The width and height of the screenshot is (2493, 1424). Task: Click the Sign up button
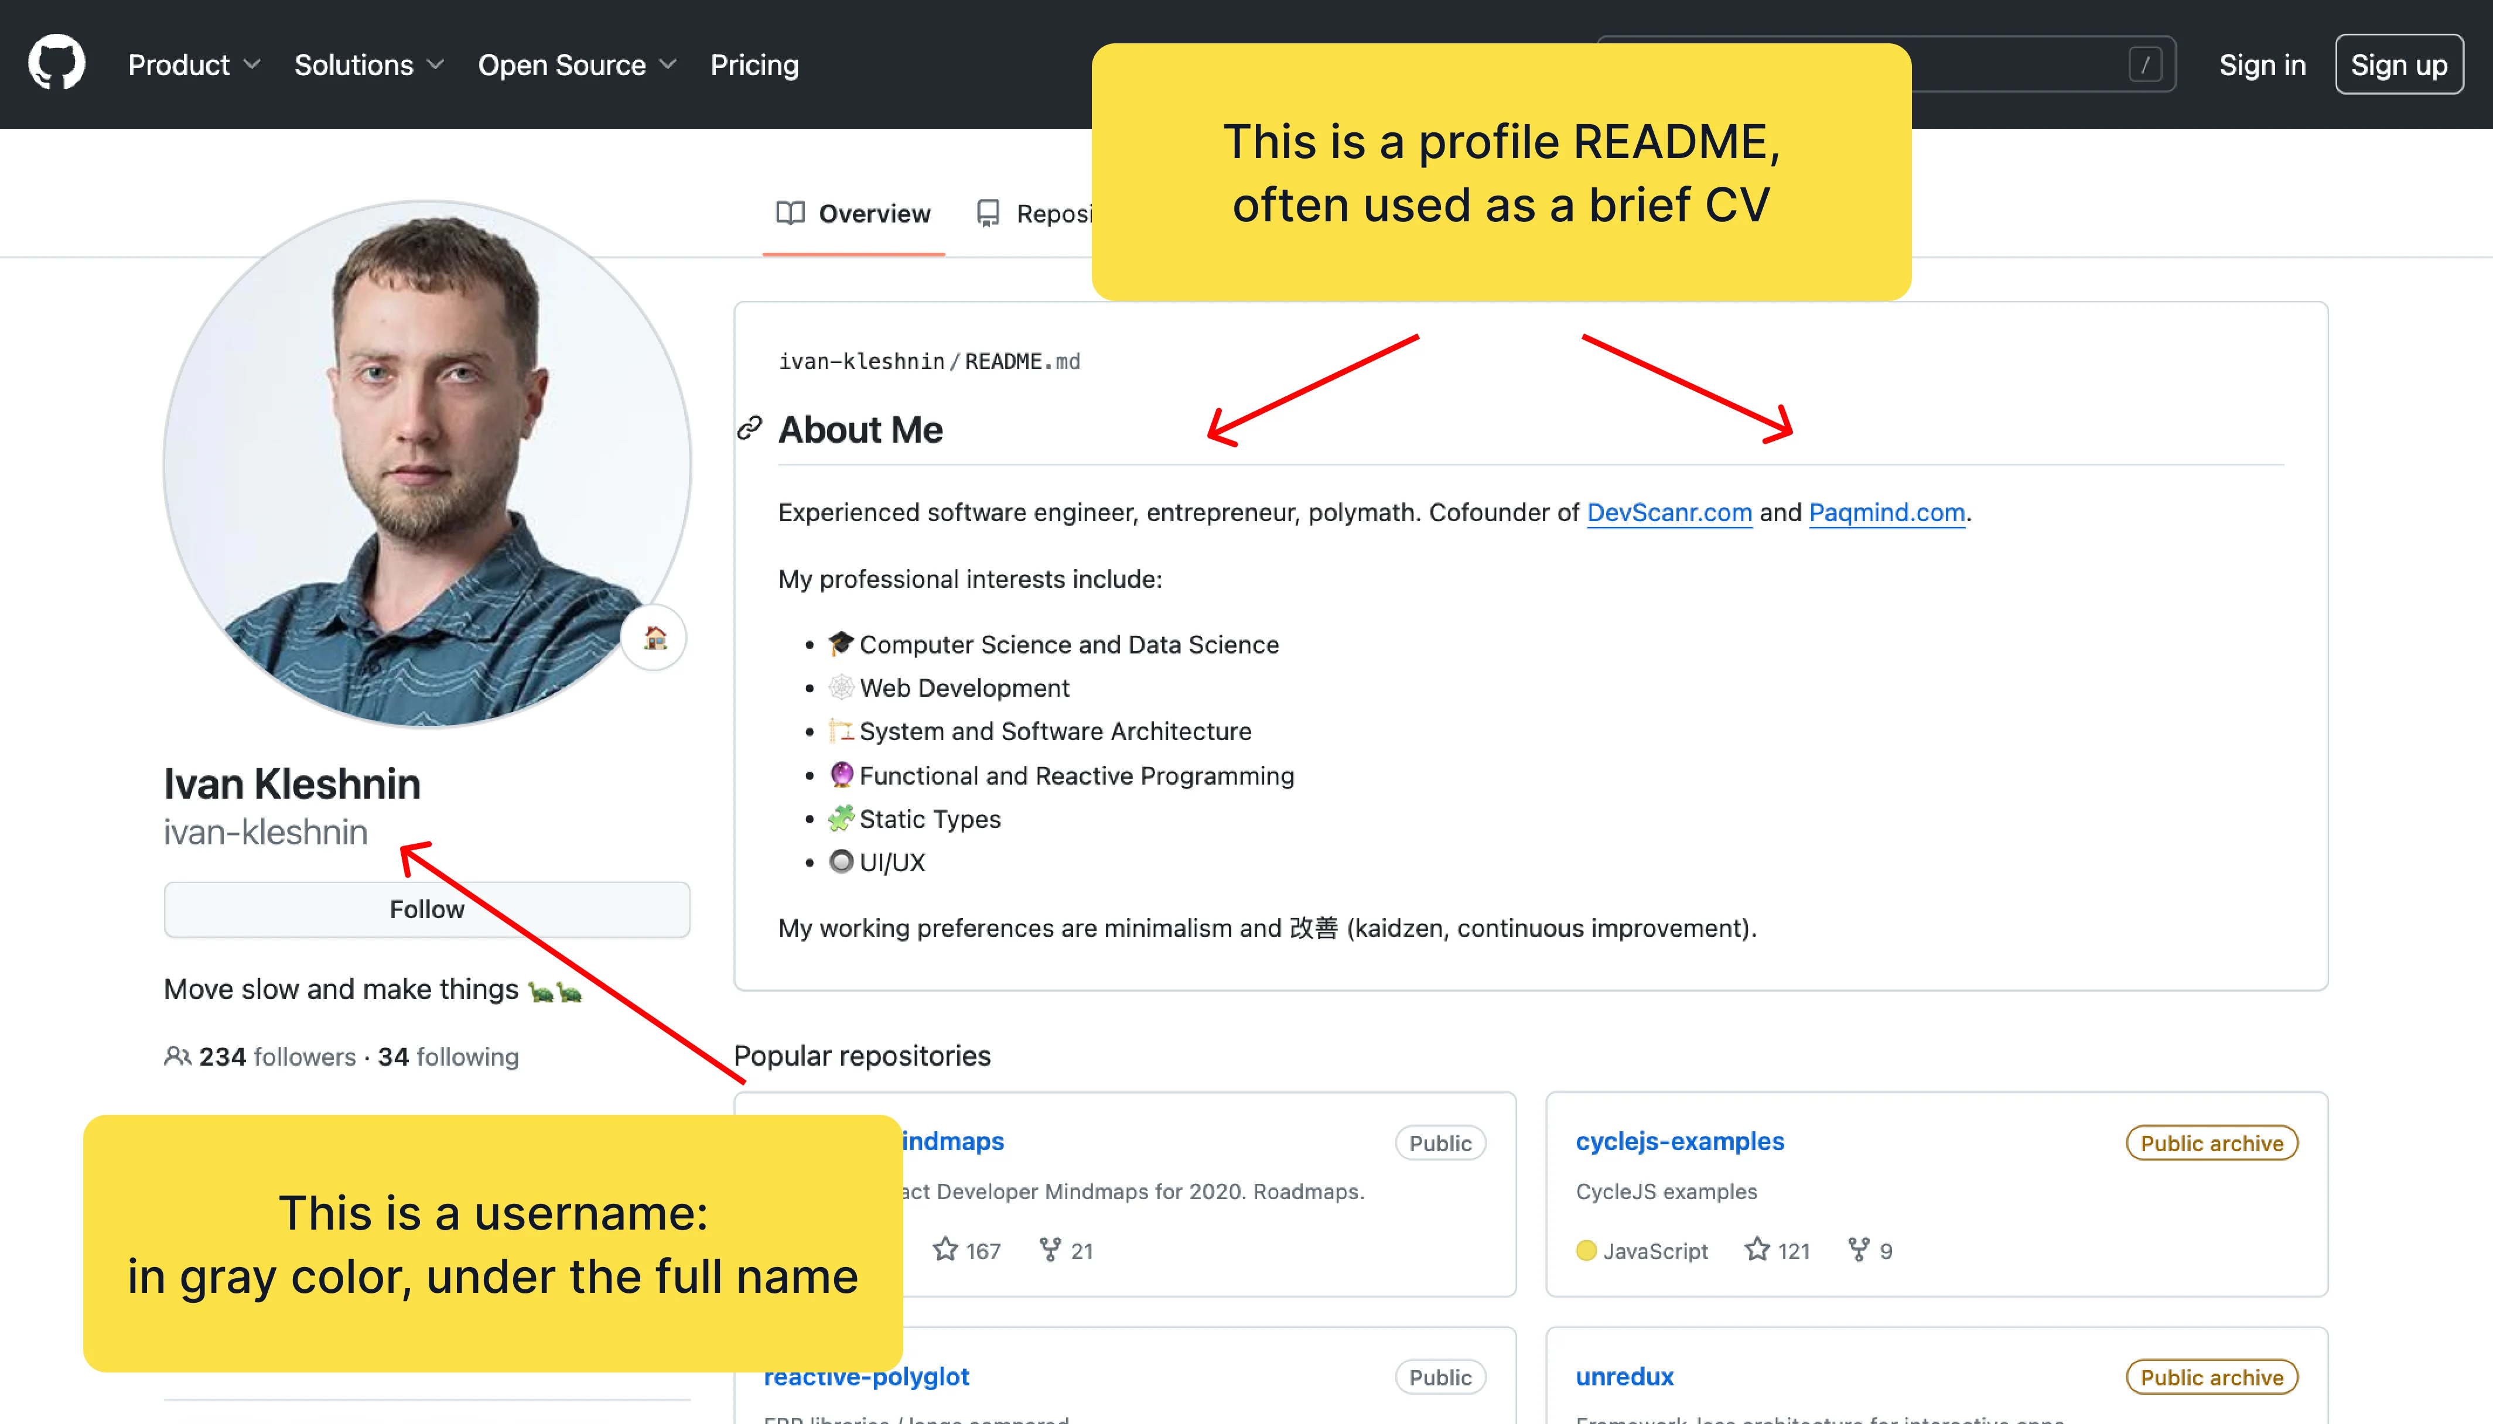(2398, 64)
